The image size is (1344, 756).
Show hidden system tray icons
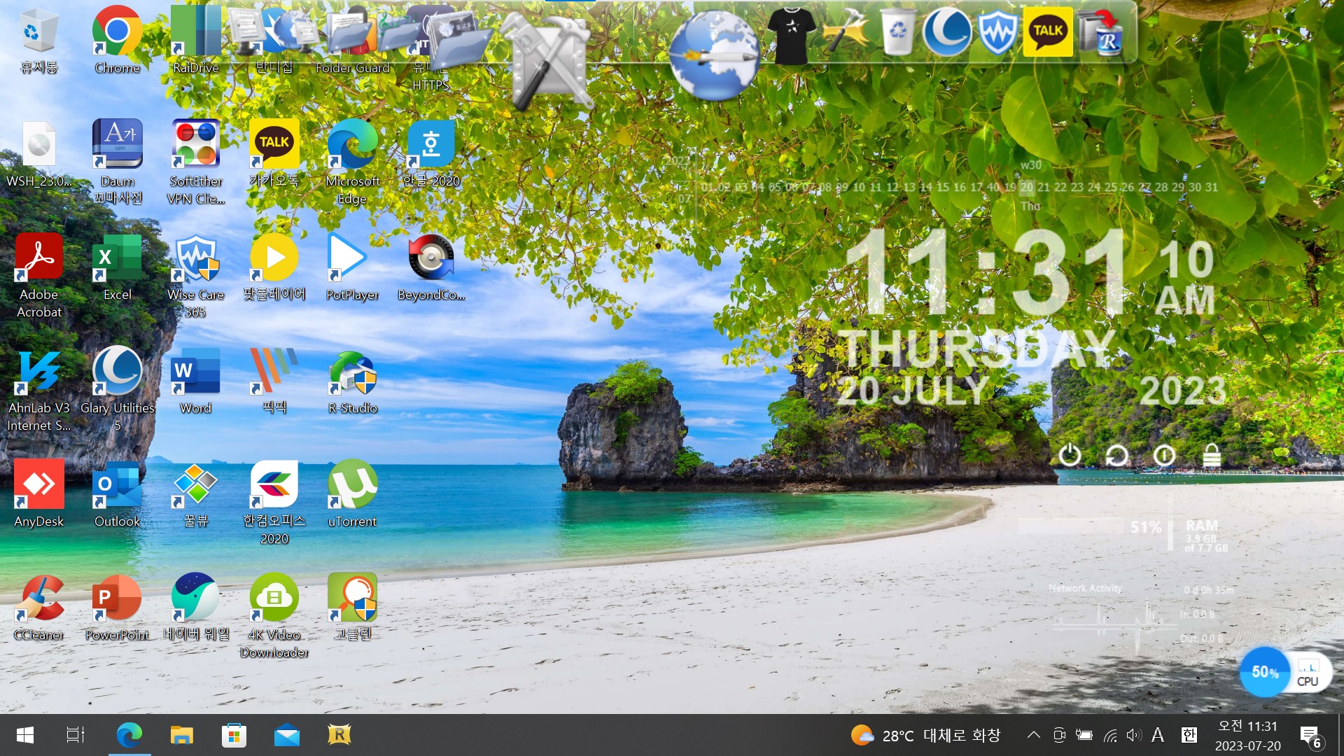point(1033,735)
